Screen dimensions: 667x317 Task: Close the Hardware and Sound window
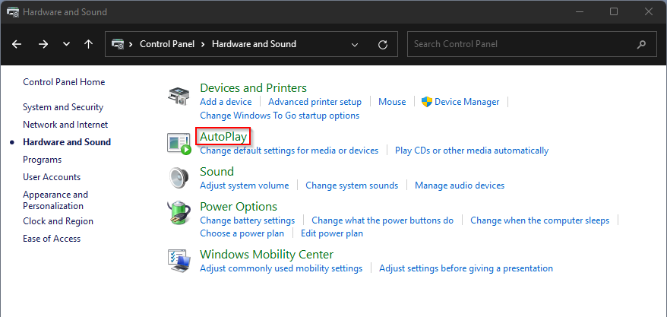tap(648, 12)
